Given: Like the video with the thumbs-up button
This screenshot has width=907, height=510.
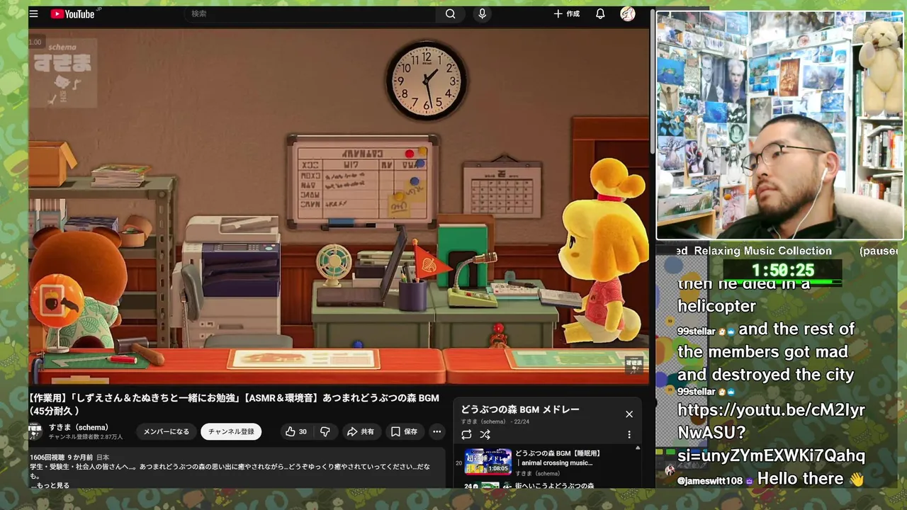Looking at the screenshot, I should click(x=296, y=431).
